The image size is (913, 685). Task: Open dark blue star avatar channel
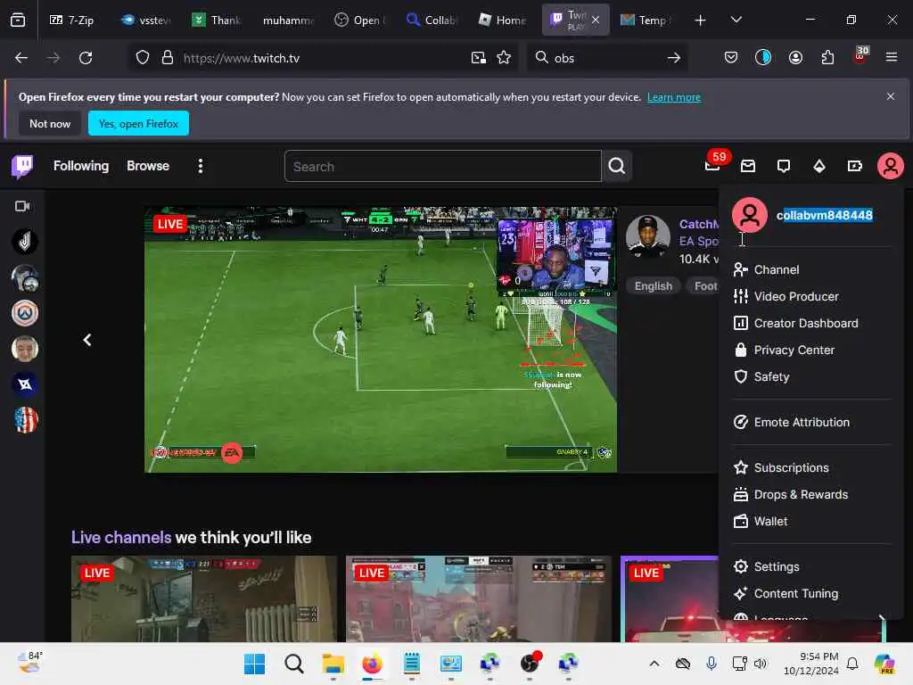click(x=24, y=384)
